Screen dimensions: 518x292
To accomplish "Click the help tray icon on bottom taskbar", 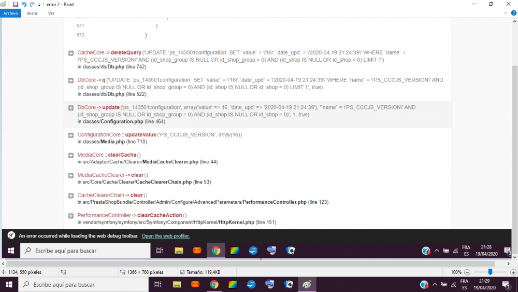I will tap(424, 284).
